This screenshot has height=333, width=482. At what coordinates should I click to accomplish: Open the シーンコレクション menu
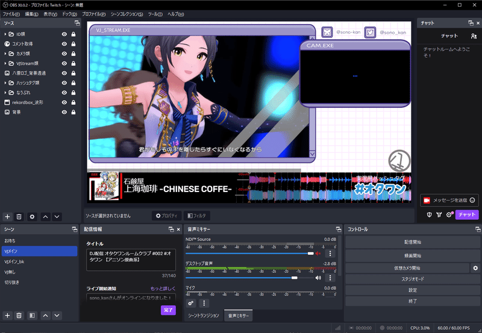127,14
